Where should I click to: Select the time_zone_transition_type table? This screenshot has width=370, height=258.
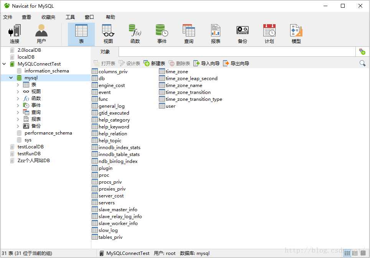(x=194, y=99)
